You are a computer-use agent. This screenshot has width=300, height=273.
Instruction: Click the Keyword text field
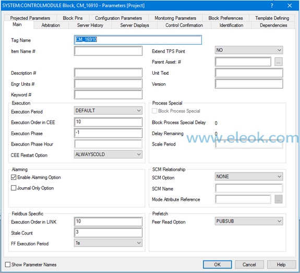pyautogui.click(x=108, y=95)
